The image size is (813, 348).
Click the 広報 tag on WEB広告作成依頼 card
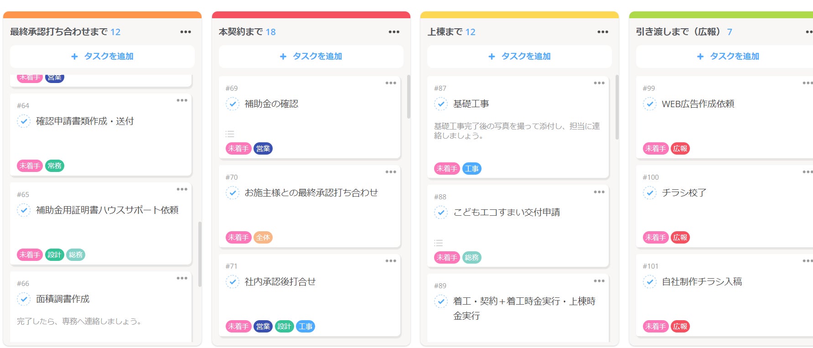pos(680,149)
